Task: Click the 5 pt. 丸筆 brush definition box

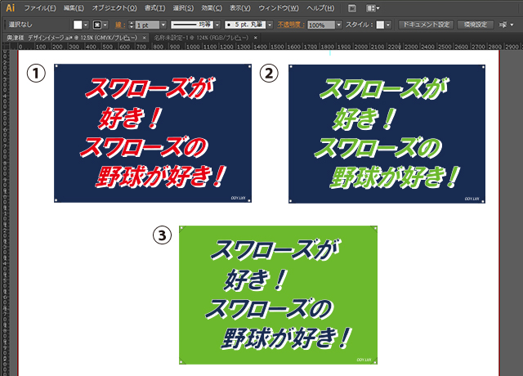Action: (245, 25)
